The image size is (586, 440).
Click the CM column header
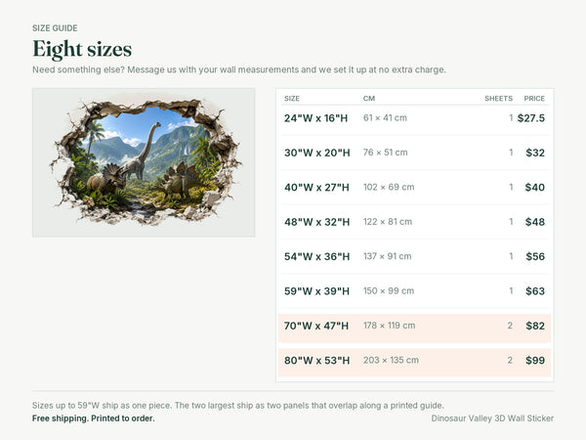click(x=369, y=99)
